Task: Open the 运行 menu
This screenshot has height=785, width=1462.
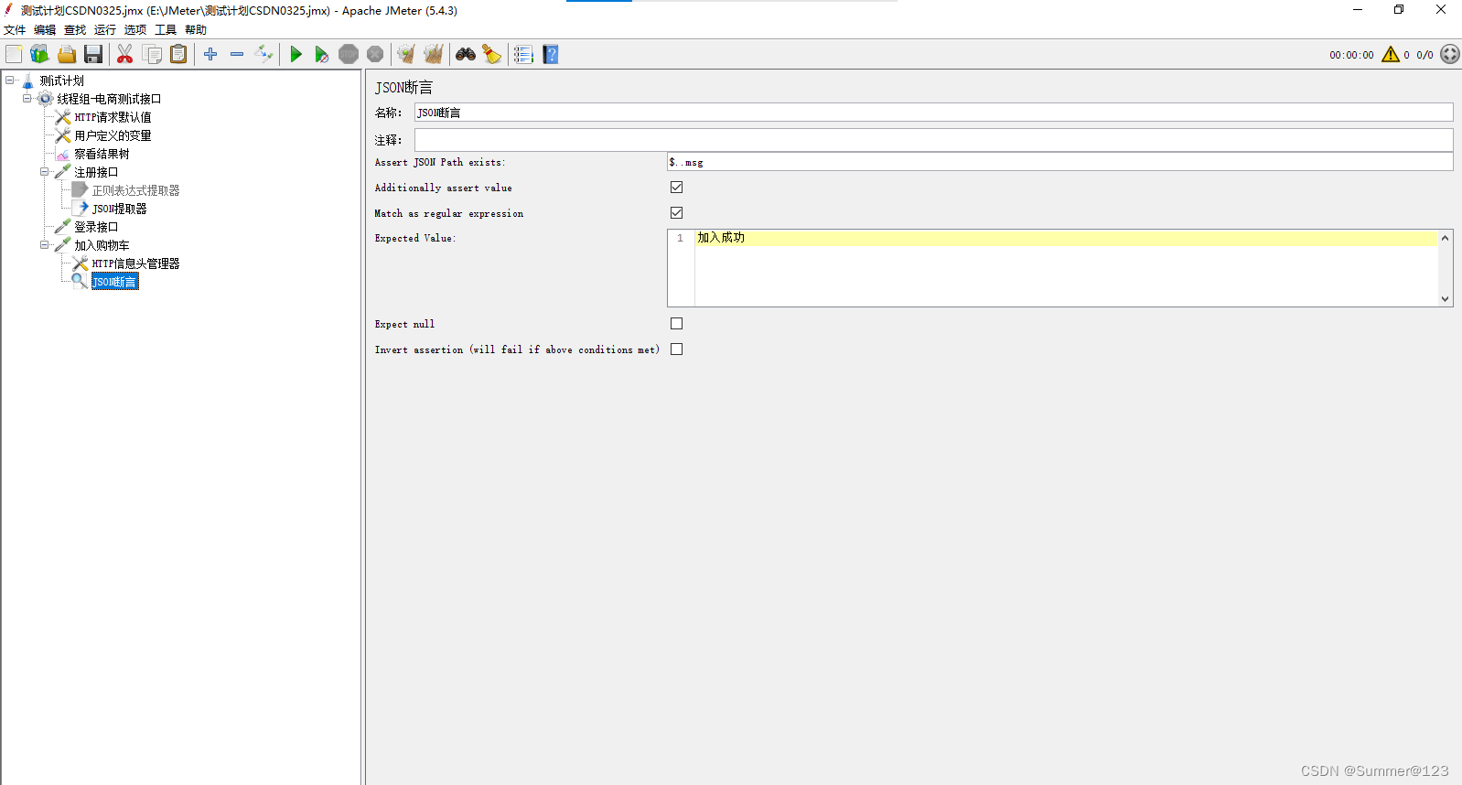Action: coord(105,30)
